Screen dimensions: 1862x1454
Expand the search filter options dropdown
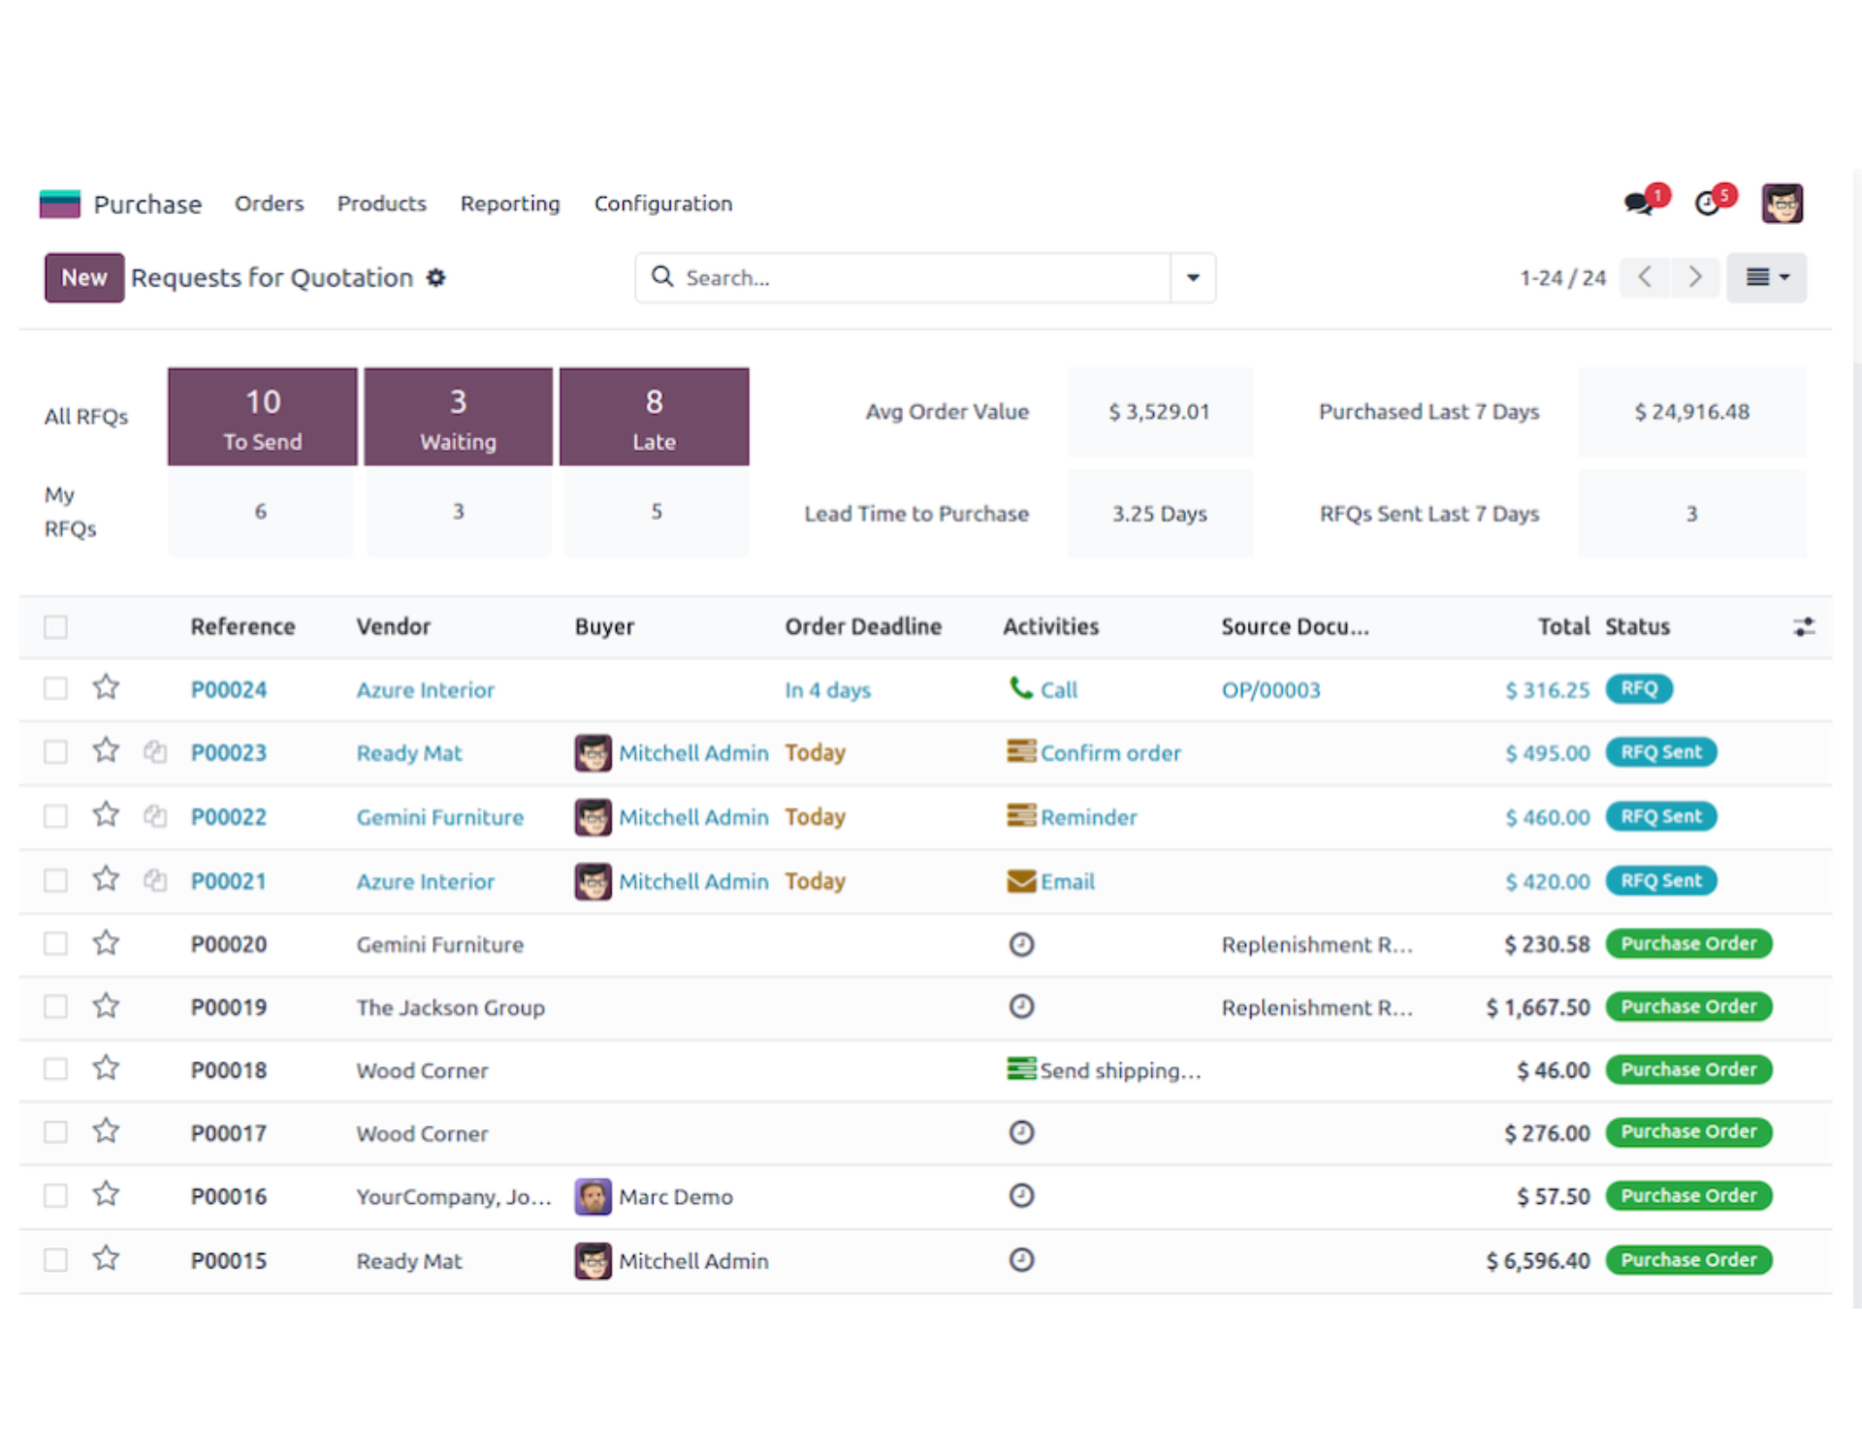point(1193,278)
